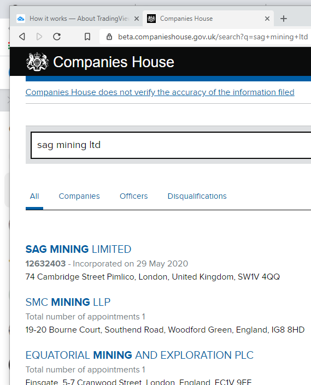Bookmark this page with bookmark icon
The image size is (311, 385).
click(87, 37)
